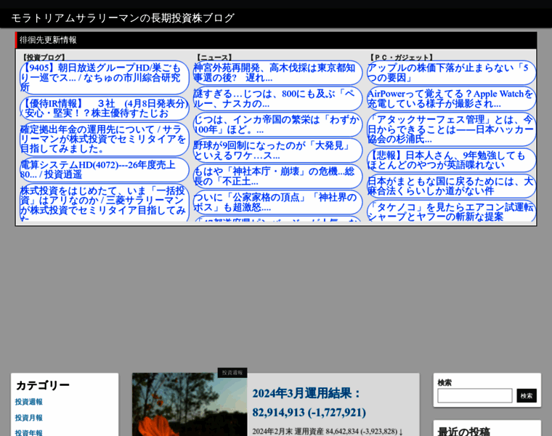552x436 pixels.
Task: Open the アップルの株価下落 gadget link
Action: click(x=451, y=73)
